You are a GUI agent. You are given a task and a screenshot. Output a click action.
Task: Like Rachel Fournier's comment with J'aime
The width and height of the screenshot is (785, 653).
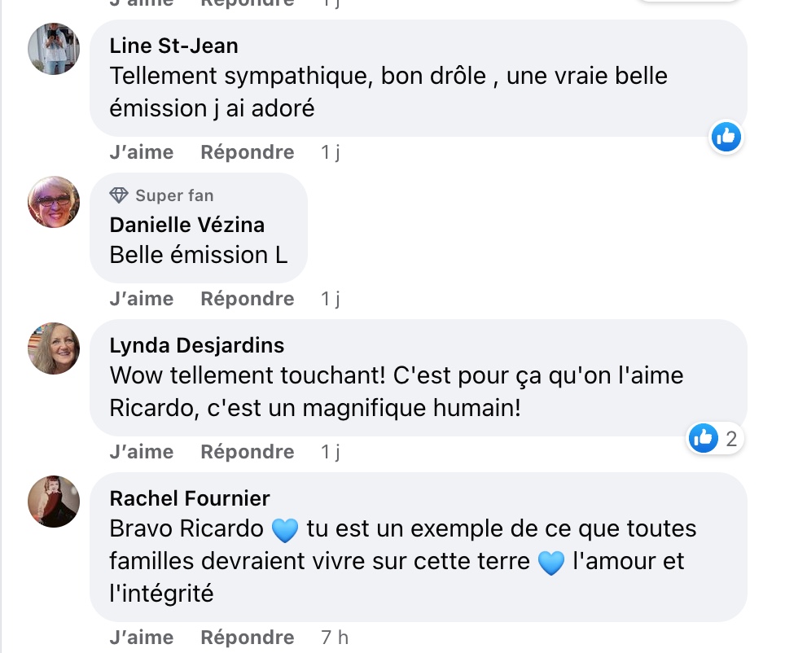[142, 638]
